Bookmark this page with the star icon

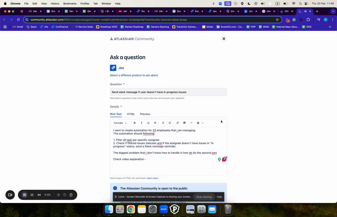[277, 20]
